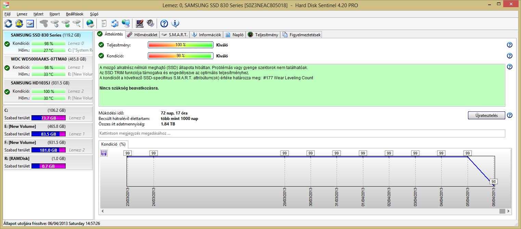
Task: Open the Riport menu
Action: pos(55,14)
